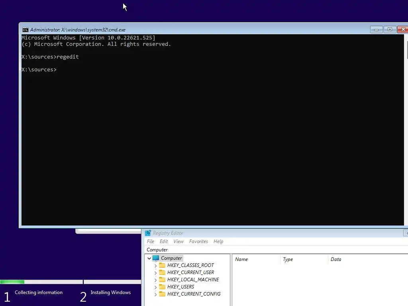Click the Registry Editor app icon

[x=148, y=233]
